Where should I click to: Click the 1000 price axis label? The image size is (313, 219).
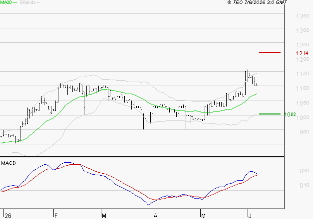303,117
